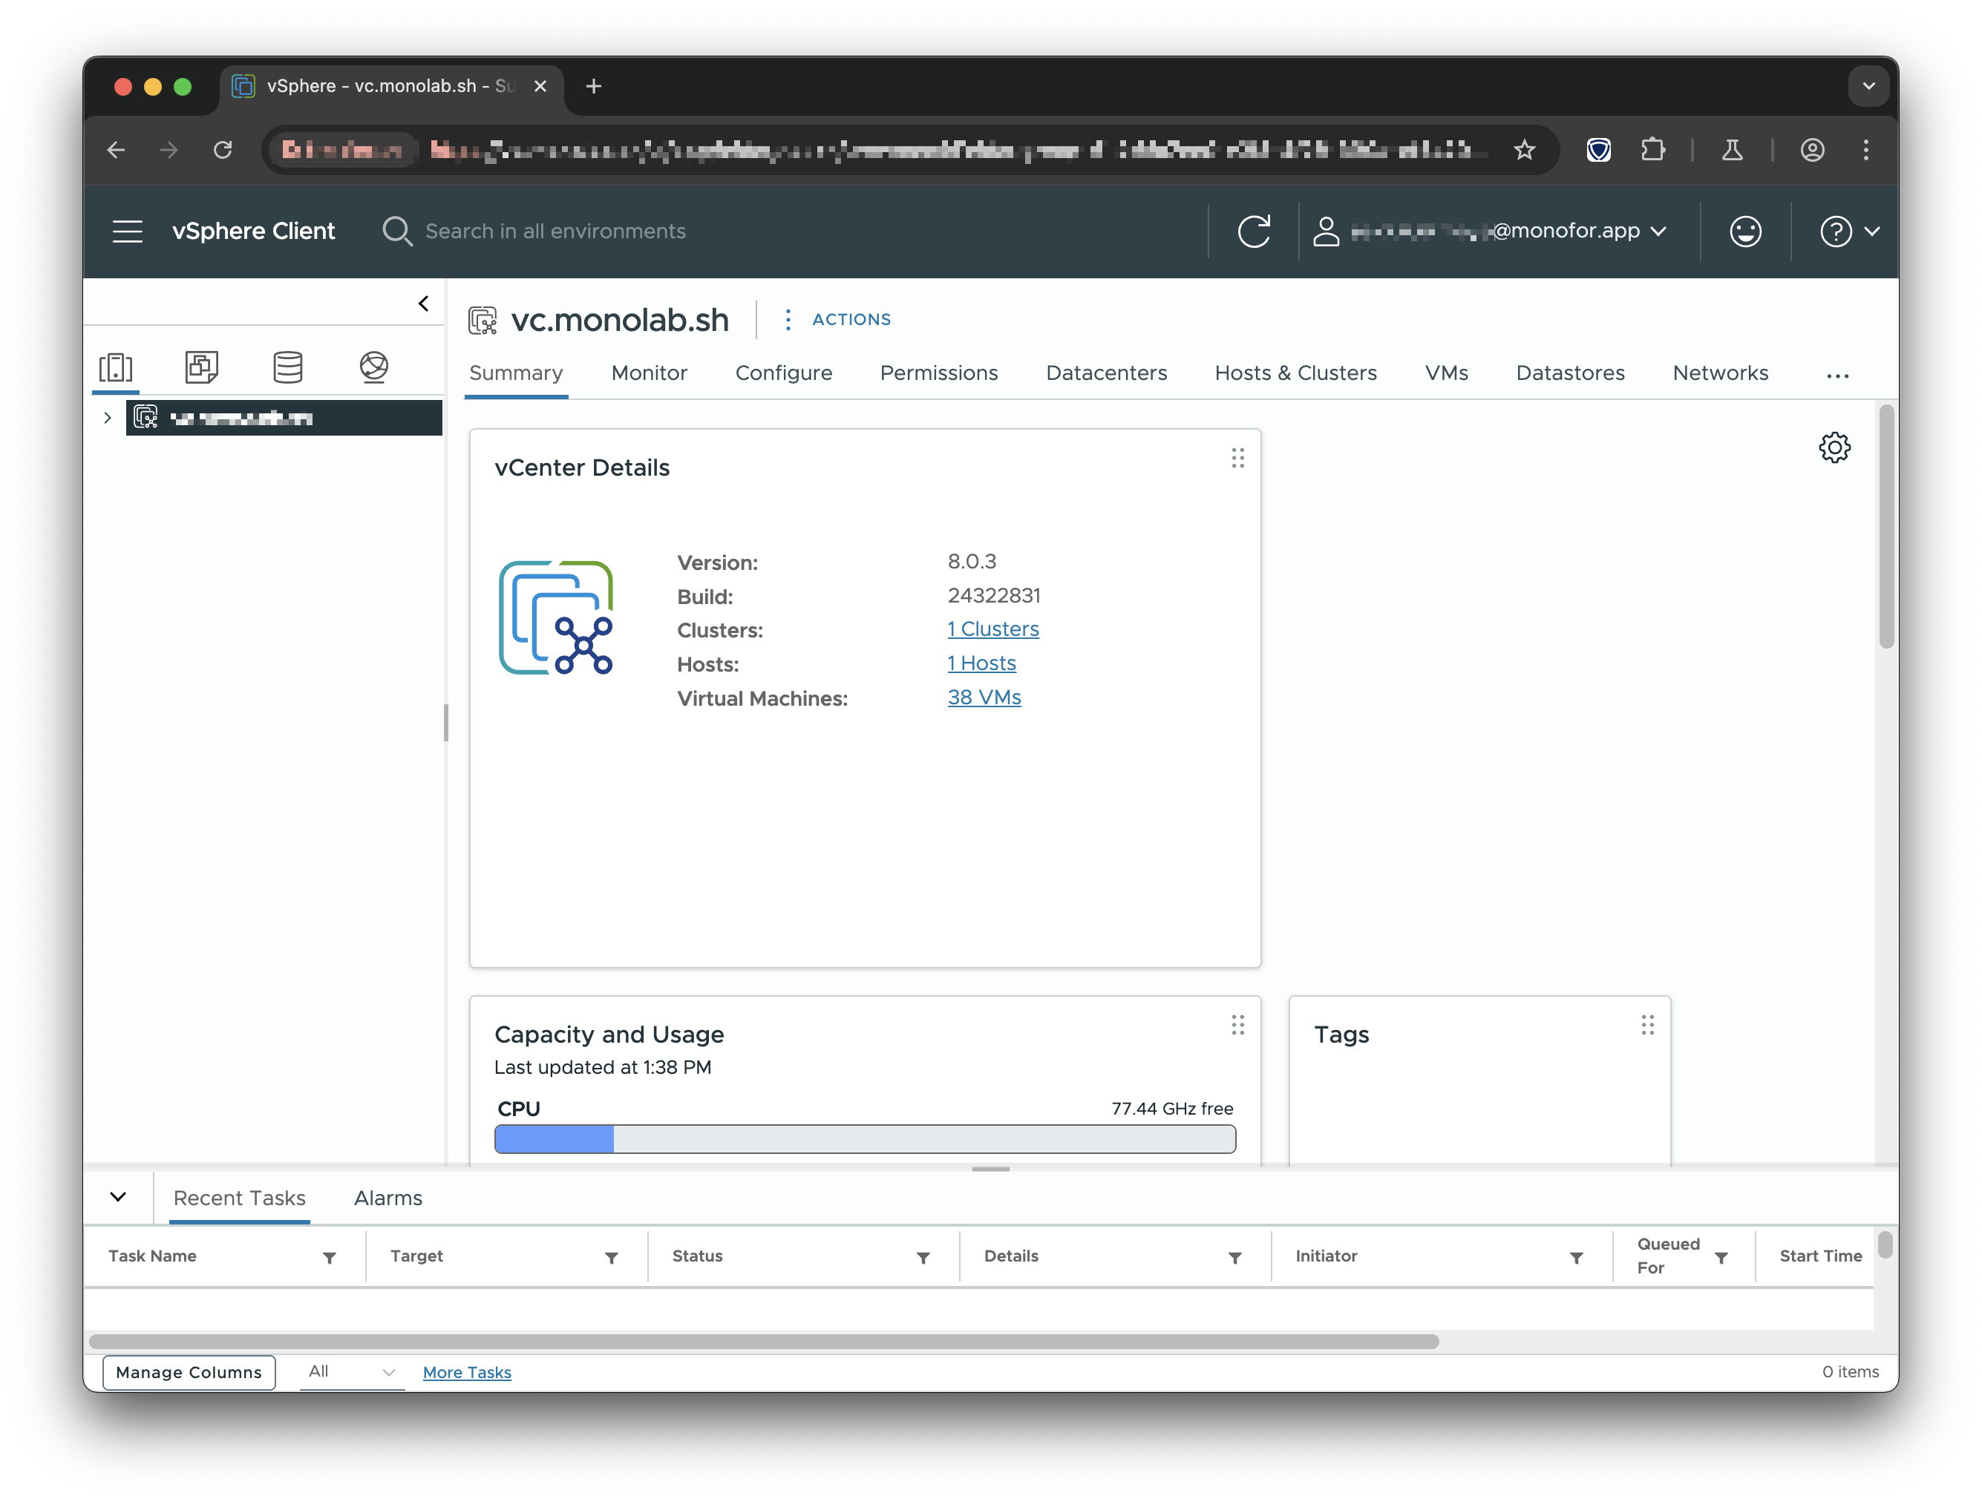Switch to VMs and Templates inventory icon

[202, 367]
